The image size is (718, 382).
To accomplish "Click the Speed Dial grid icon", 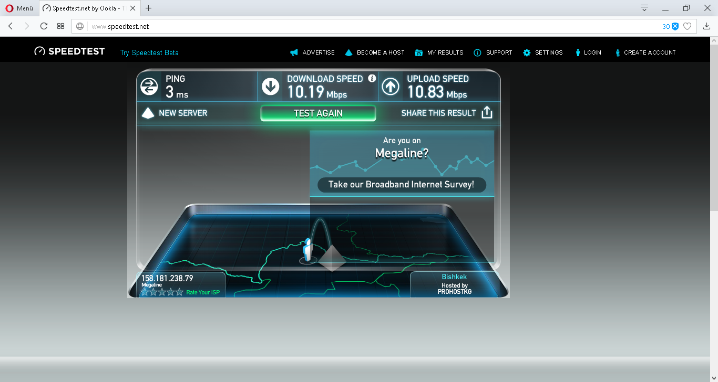I will coord(61,26).
